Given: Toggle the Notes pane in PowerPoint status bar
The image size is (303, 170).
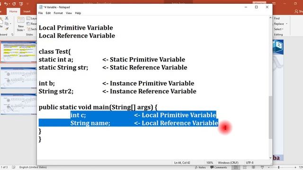Looking at the screenshot, I should point(200,167).
